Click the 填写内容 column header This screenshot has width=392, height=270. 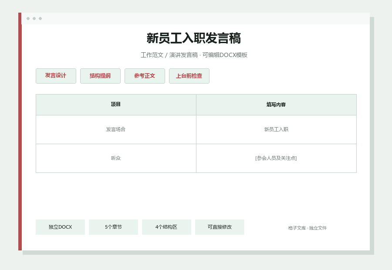pyautogui.click(x=276, y=105)
